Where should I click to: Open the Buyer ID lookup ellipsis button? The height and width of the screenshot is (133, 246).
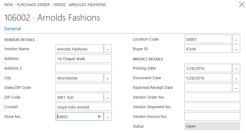236,49
